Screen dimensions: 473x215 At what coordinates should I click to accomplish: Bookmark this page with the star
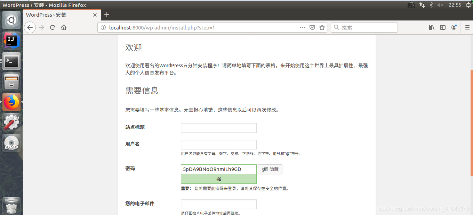pos(322,27)
